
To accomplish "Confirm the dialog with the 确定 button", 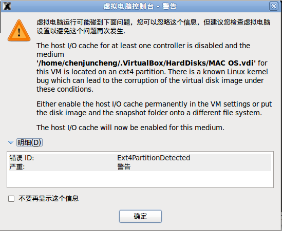I will click(140, 216).
